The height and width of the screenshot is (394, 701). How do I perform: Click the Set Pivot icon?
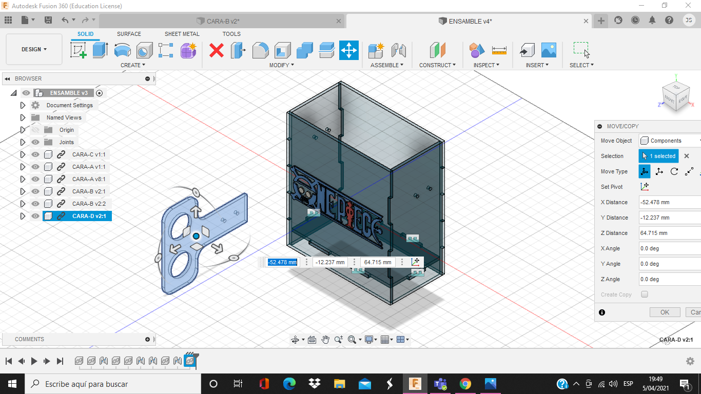pyautogui.click(x=645, y=187)
